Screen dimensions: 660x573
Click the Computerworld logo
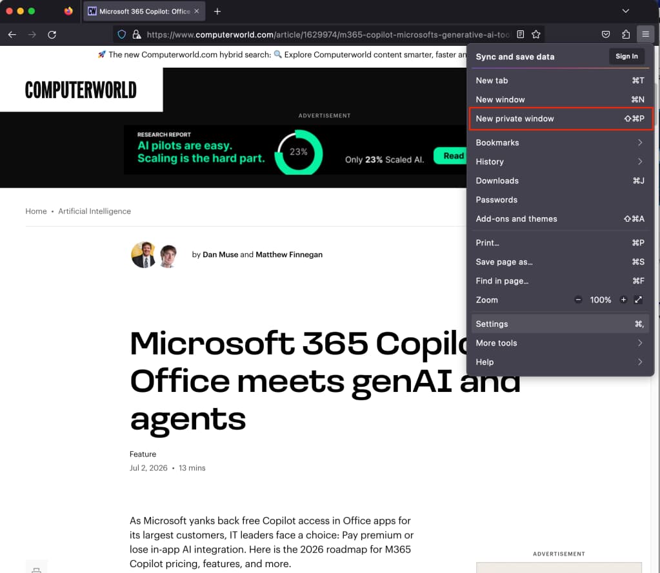point(81,90)
